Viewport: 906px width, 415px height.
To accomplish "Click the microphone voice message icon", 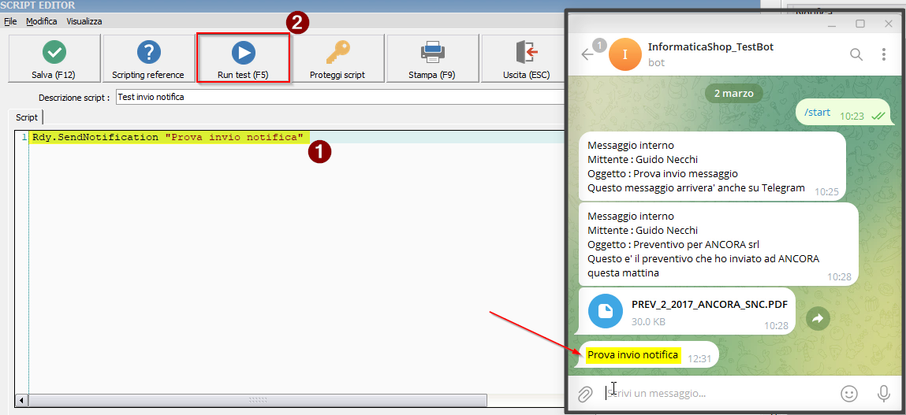I will point(884,393).
